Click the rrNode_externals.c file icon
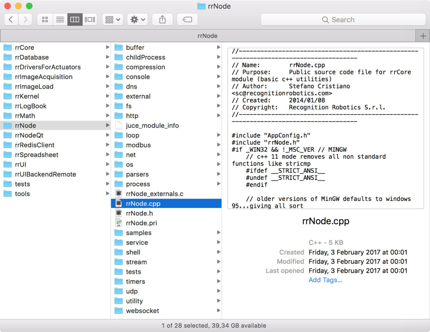The image size is (430, 332). 118,194
